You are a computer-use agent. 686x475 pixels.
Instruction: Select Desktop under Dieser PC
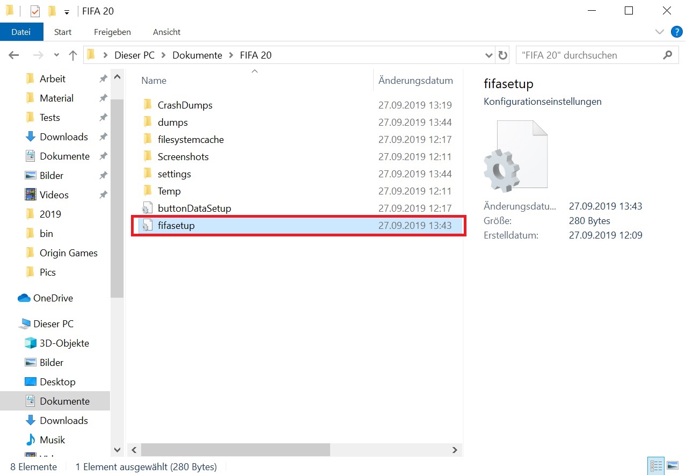tap(57, 382)
